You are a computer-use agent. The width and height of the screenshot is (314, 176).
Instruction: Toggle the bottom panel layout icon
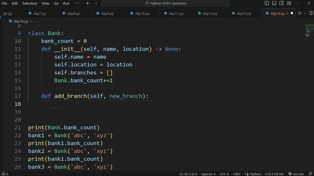tap(274, 3)
